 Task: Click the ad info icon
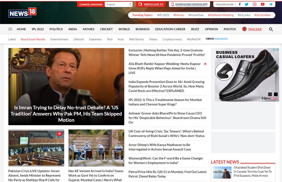(x=274, y=49)
